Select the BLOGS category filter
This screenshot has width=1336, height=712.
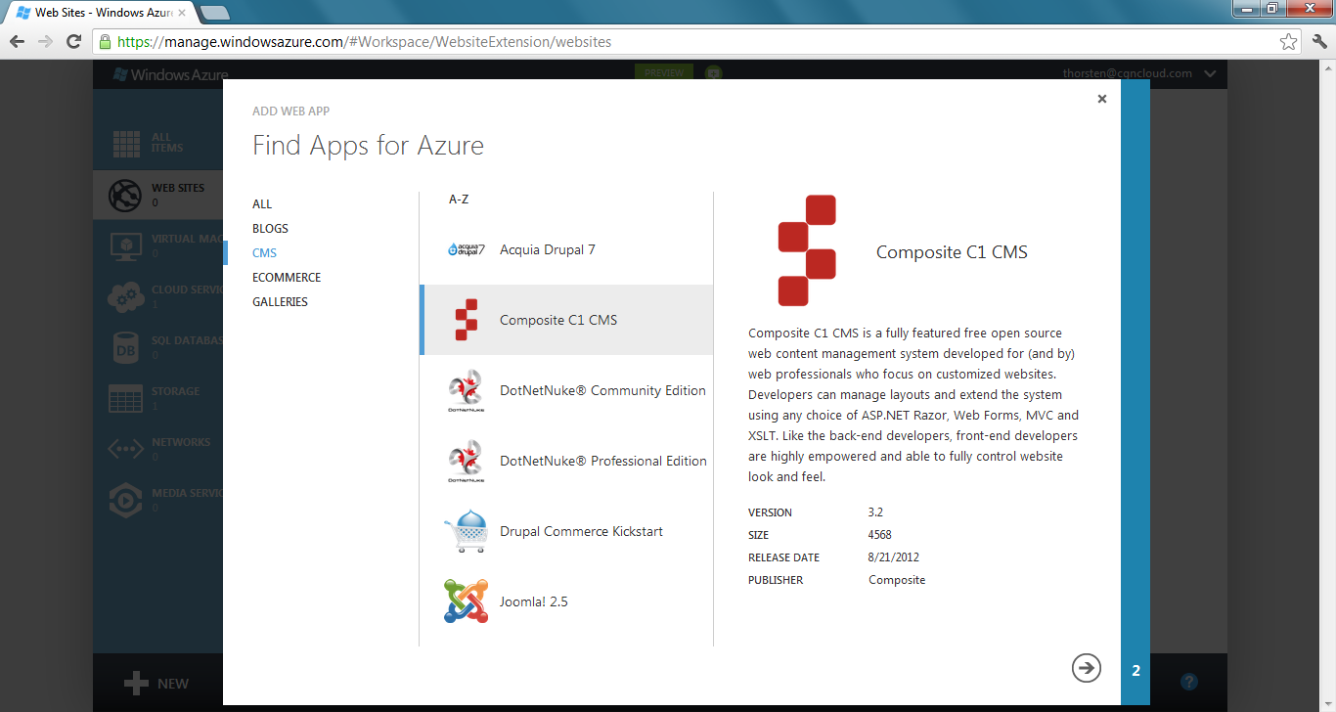click(x=270, y=229)
